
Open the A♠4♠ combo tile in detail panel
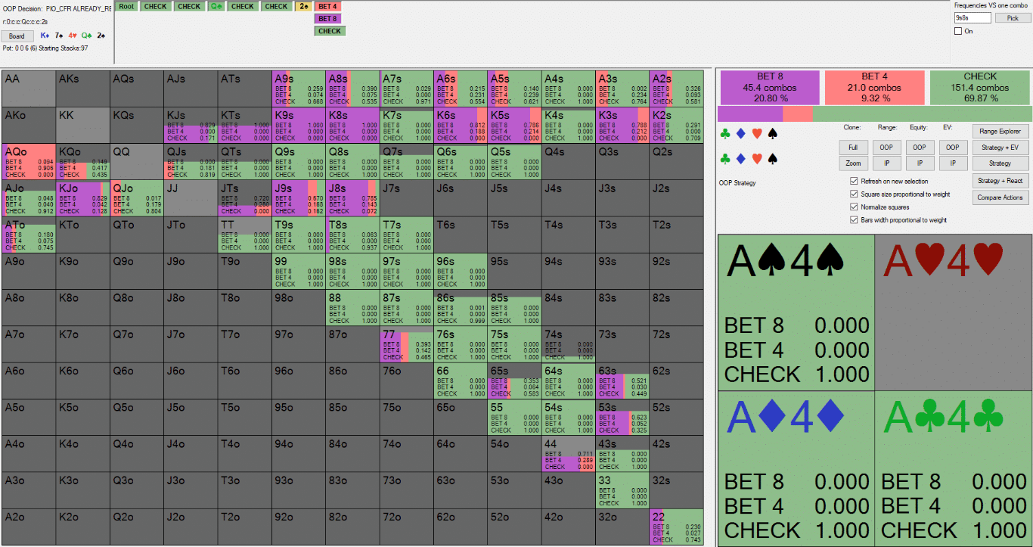tap(796, 312)
